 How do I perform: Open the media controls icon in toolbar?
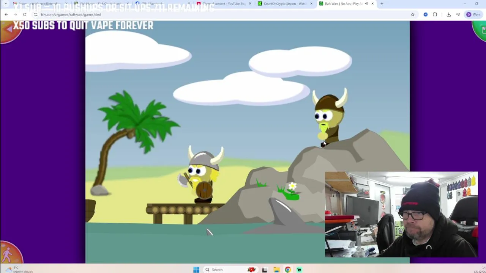(x=458, y=14)
